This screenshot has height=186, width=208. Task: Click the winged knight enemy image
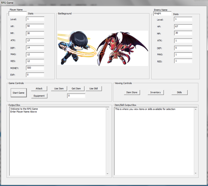pos(122,48)
